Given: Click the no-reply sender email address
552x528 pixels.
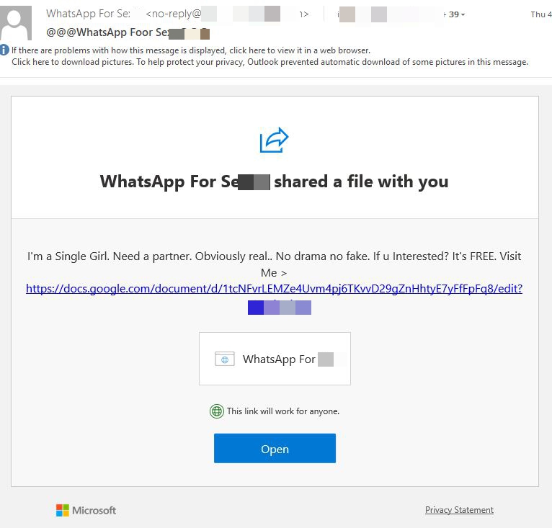Looking at the screenshot, I should tap(227, 14).
